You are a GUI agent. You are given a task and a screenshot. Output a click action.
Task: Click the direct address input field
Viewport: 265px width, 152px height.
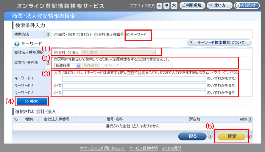point(147,65)
